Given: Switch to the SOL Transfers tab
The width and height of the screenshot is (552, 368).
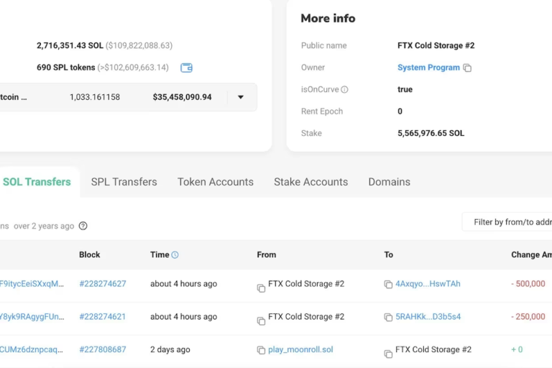Looking at the screenshot, I should (x=37, y=182).
